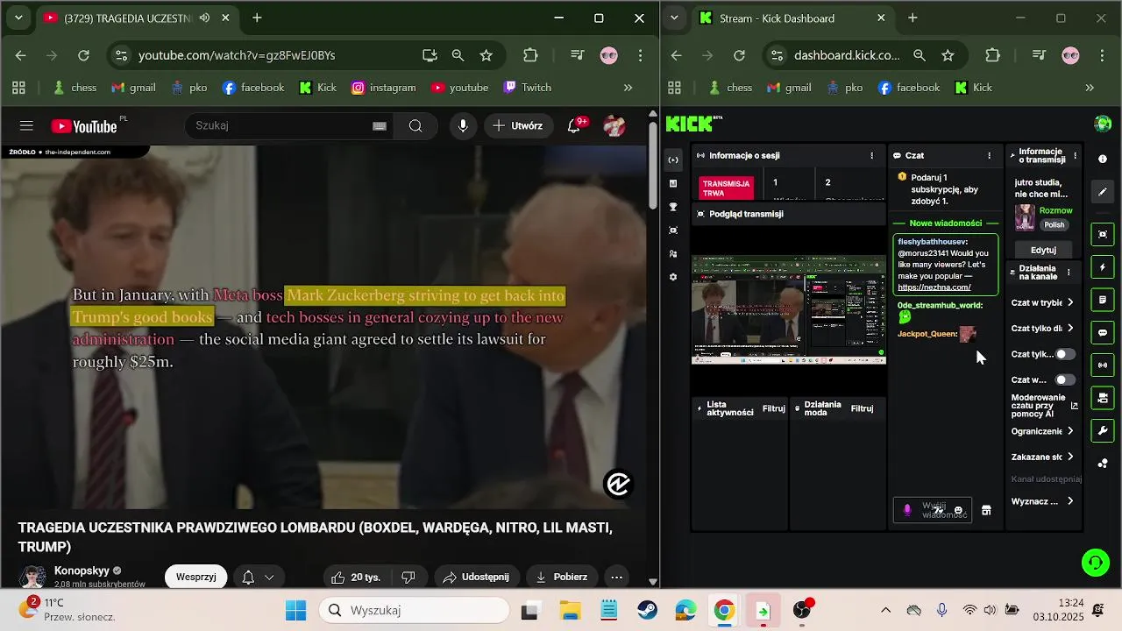The width and height of the screenshot is (1122, 631).
Task: Click the pencil edit icon in Kick right rail
Action: pyautogui.click(x=1103, y=192)
